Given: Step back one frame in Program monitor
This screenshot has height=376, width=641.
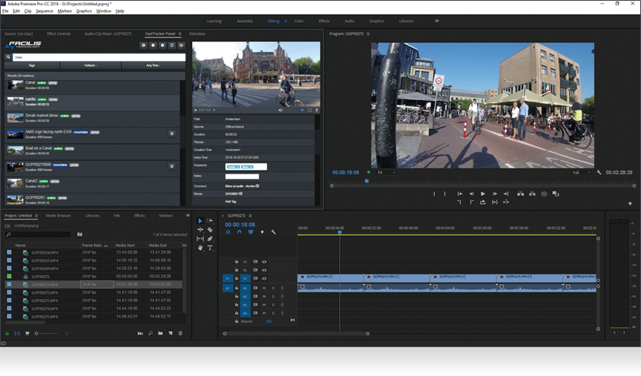Looking at the screenshot, I should (471, 194).
